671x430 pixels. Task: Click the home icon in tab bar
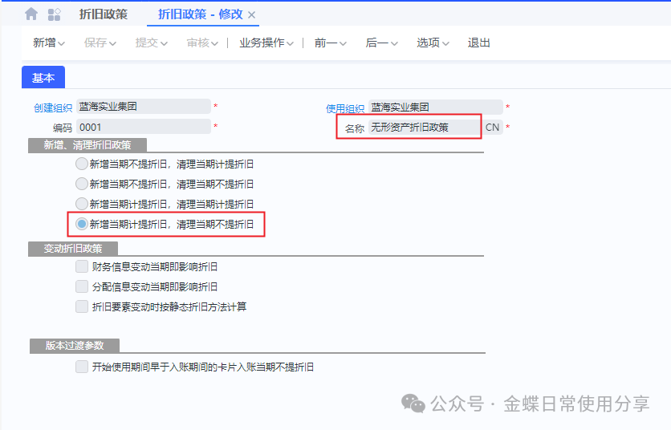[x=31, y=14]
